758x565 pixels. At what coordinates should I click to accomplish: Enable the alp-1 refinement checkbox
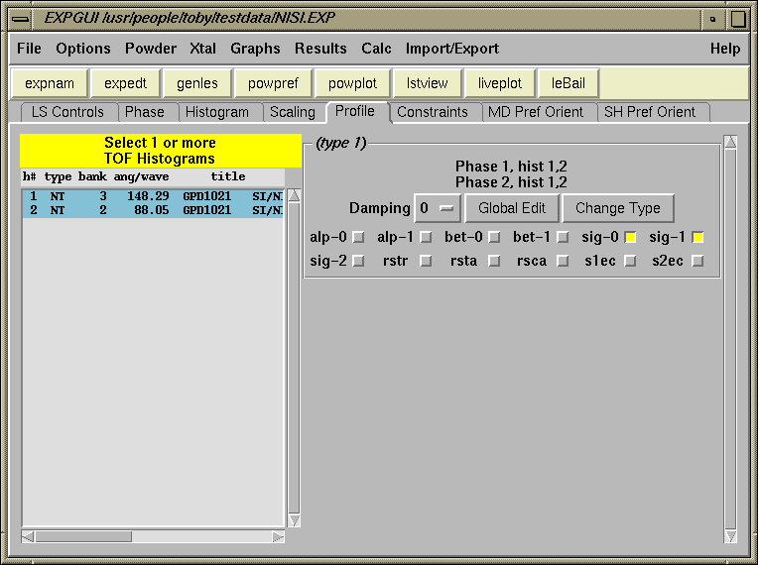coord(426,237)
